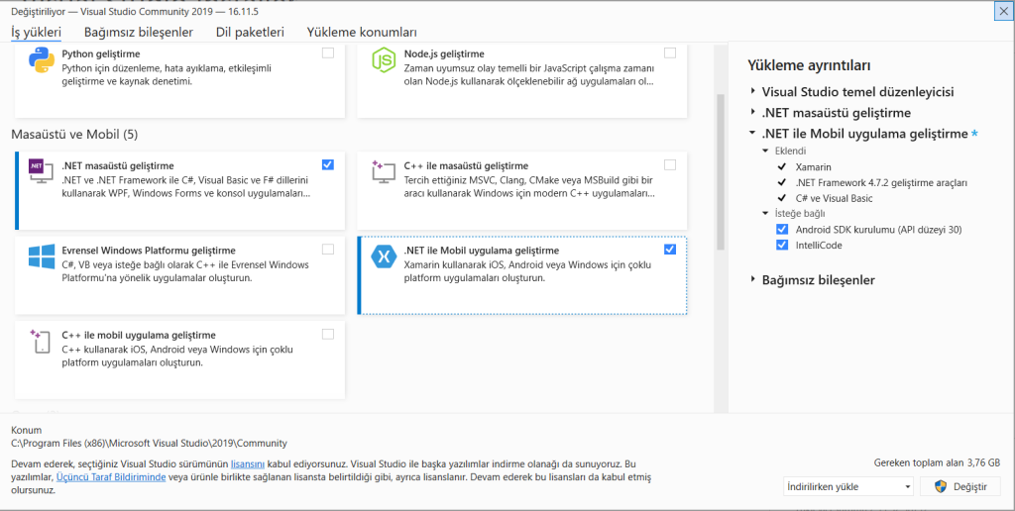Expand Visual Studio temel düzenleyicisi details

[x=753, y=92]
